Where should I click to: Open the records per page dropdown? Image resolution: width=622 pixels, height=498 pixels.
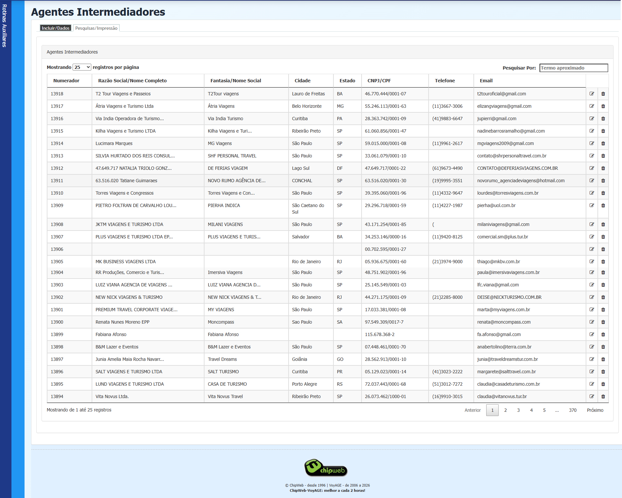click(82, 67)
